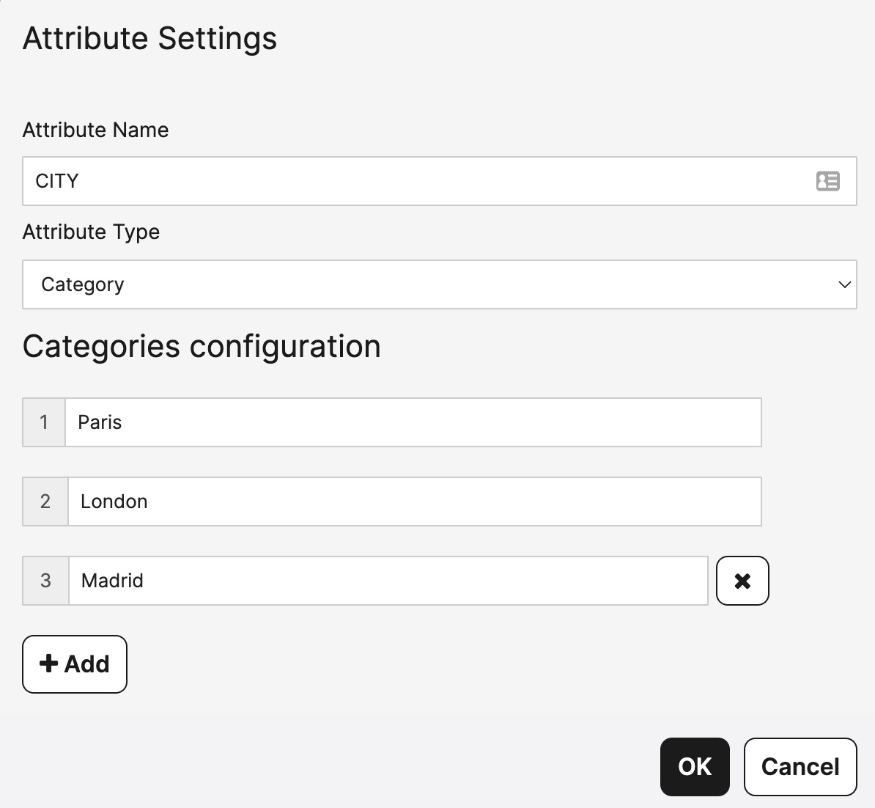The image size is (875, 808).
Task: Click the Attribute Type label
Action: (x=91, y=232)
